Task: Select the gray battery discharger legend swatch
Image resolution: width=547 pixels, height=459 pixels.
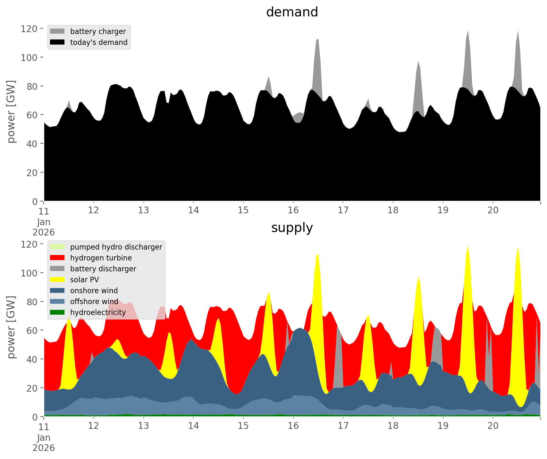Action: coord(57,269)
